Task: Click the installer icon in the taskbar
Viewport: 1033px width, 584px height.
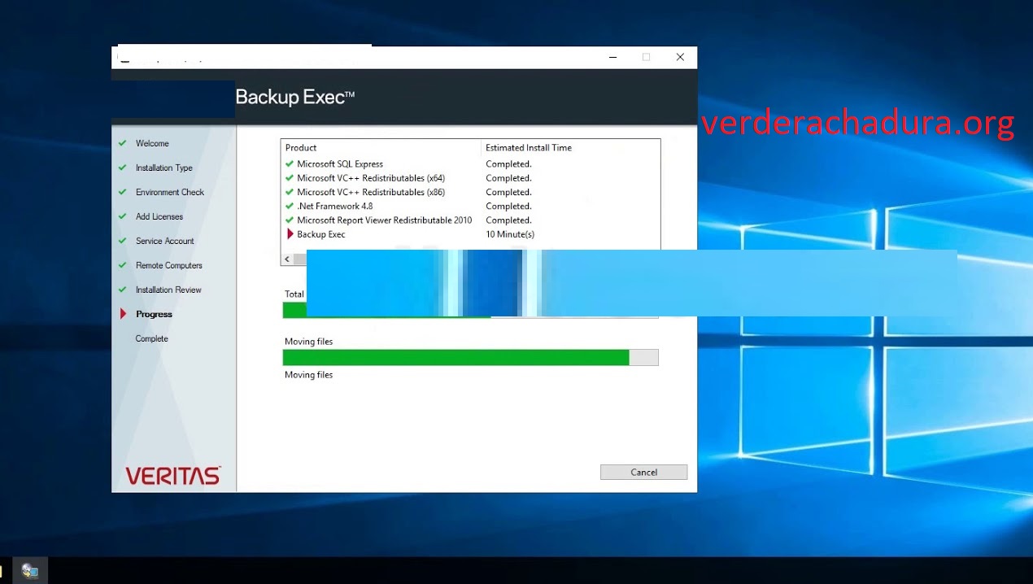Action: [30, 570]
